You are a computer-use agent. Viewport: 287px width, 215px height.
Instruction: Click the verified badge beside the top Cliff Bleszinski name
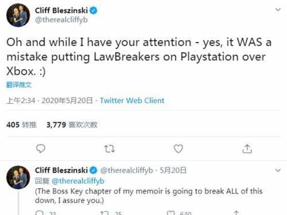click(94, 10)
